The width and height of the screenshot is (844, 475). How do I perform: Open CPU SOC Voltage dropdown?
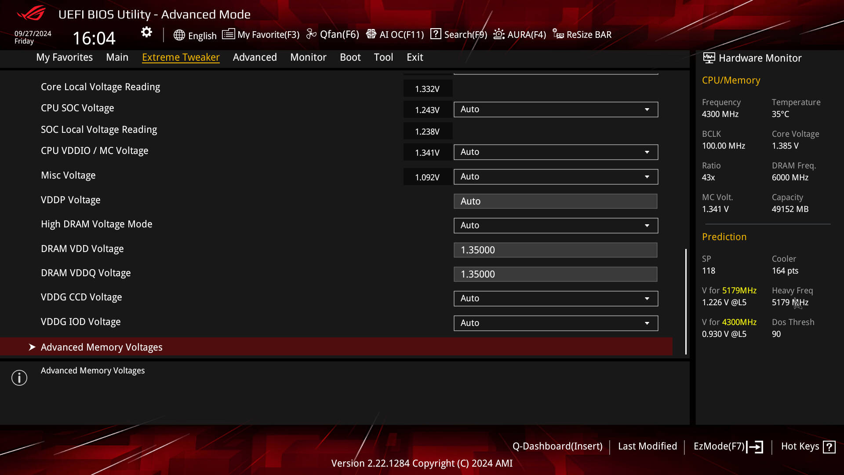click(556, 110)
